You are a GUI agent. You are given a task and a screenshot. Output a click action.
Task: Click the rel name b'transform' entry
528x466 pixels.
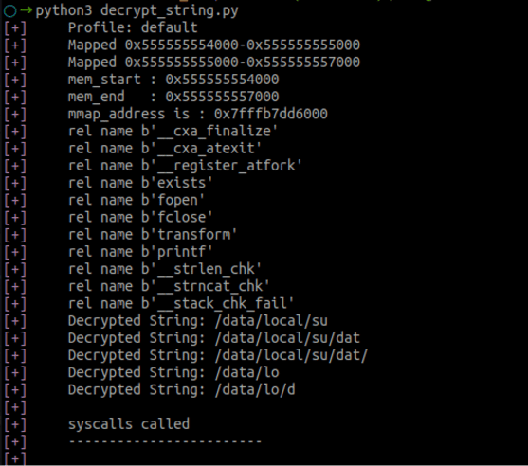point(153,235)
